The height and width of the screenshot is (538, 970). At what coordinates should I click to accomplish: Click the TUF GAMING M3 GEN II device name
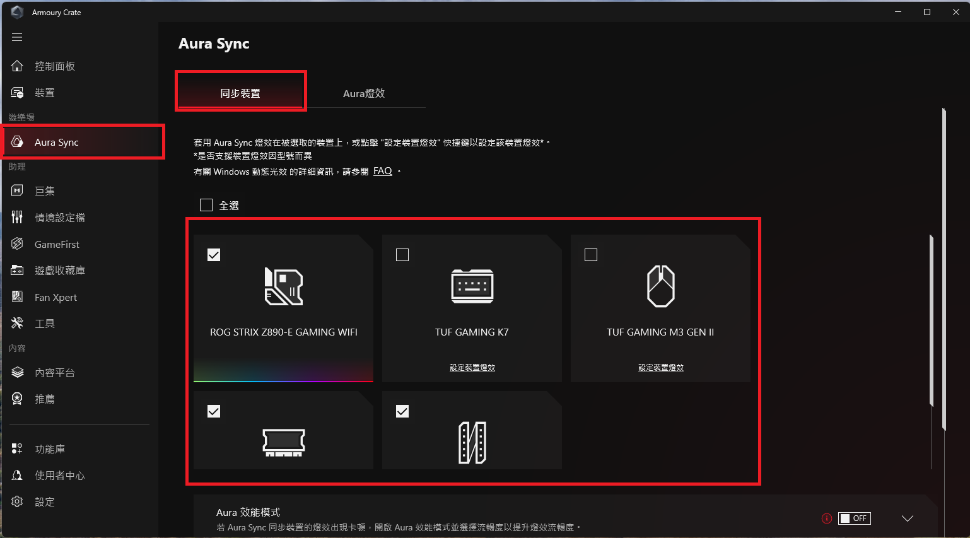coord(660,332)
